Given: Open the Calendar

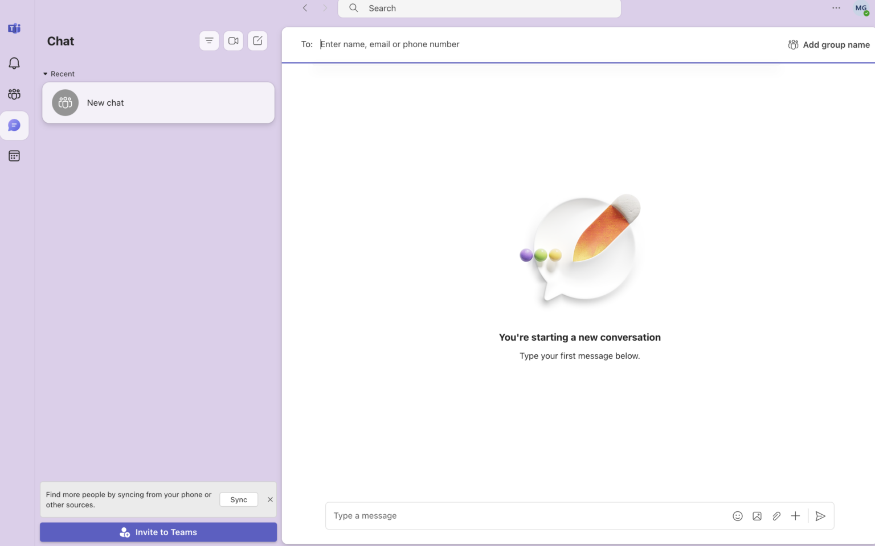Looking at the screenshot, I should point(14,155).
